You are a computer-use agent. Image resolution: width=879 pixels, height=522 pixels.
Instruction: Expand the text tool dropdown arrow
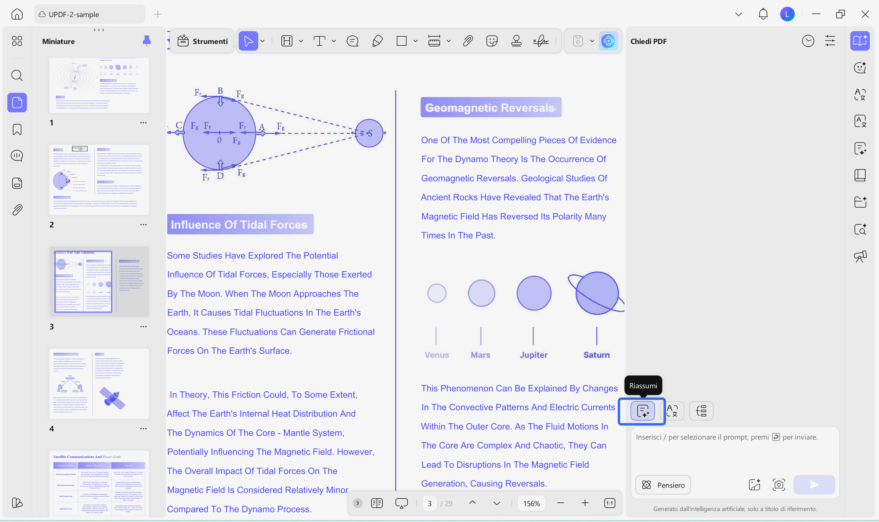point(334,41)
